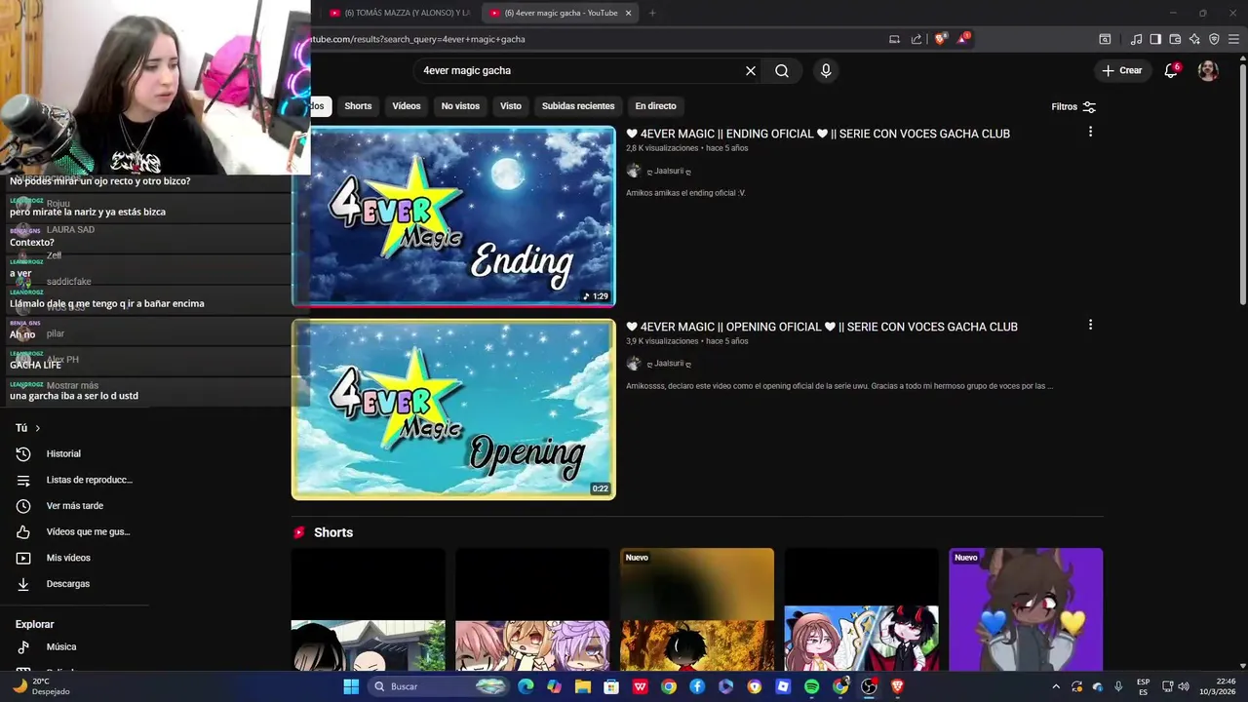Viewport: 1248px width, 702px height.
Task: Close the 4ever magic gacha browser tab
Action: coord(628,13)
